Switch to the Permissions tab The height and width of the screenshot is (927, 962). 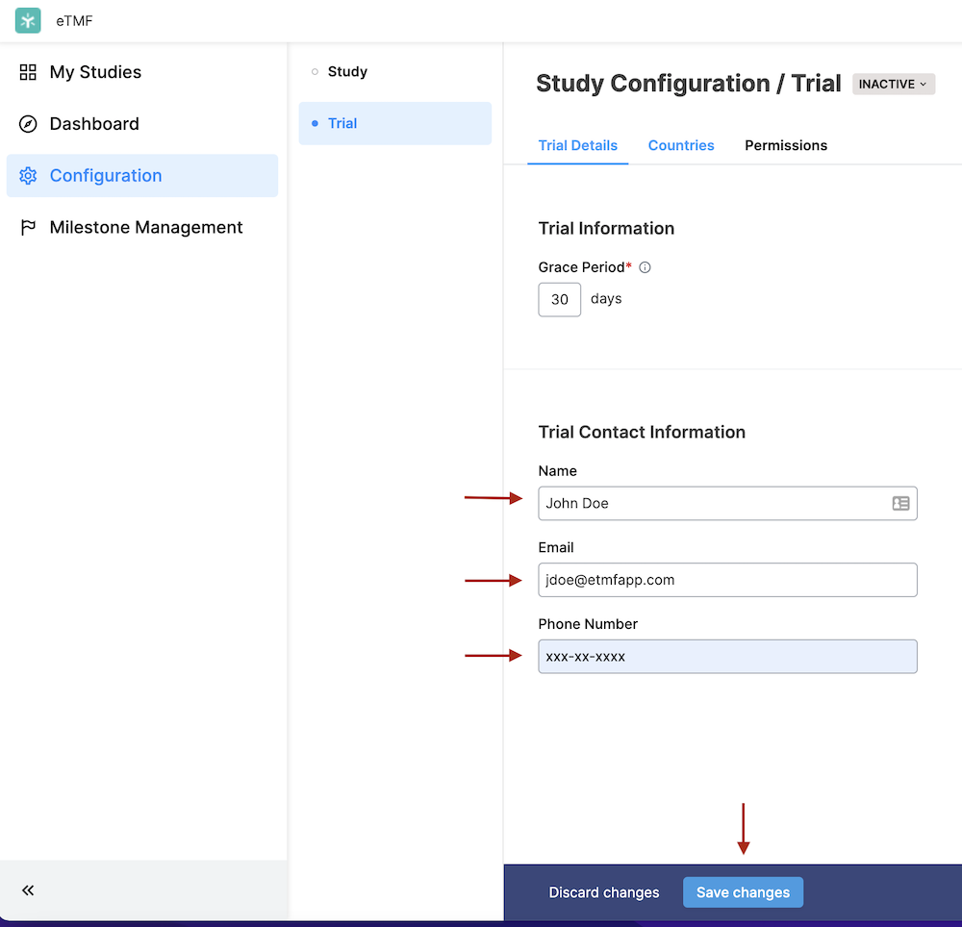tap(786, 146)
